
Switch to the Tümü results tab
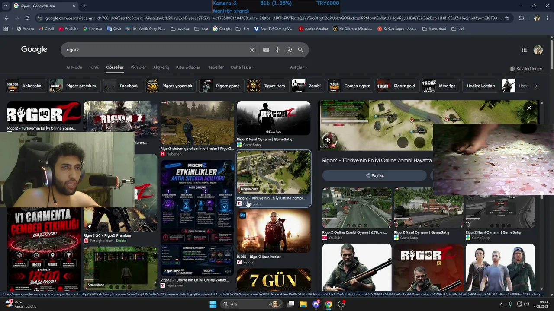click(x=94, y=67)
